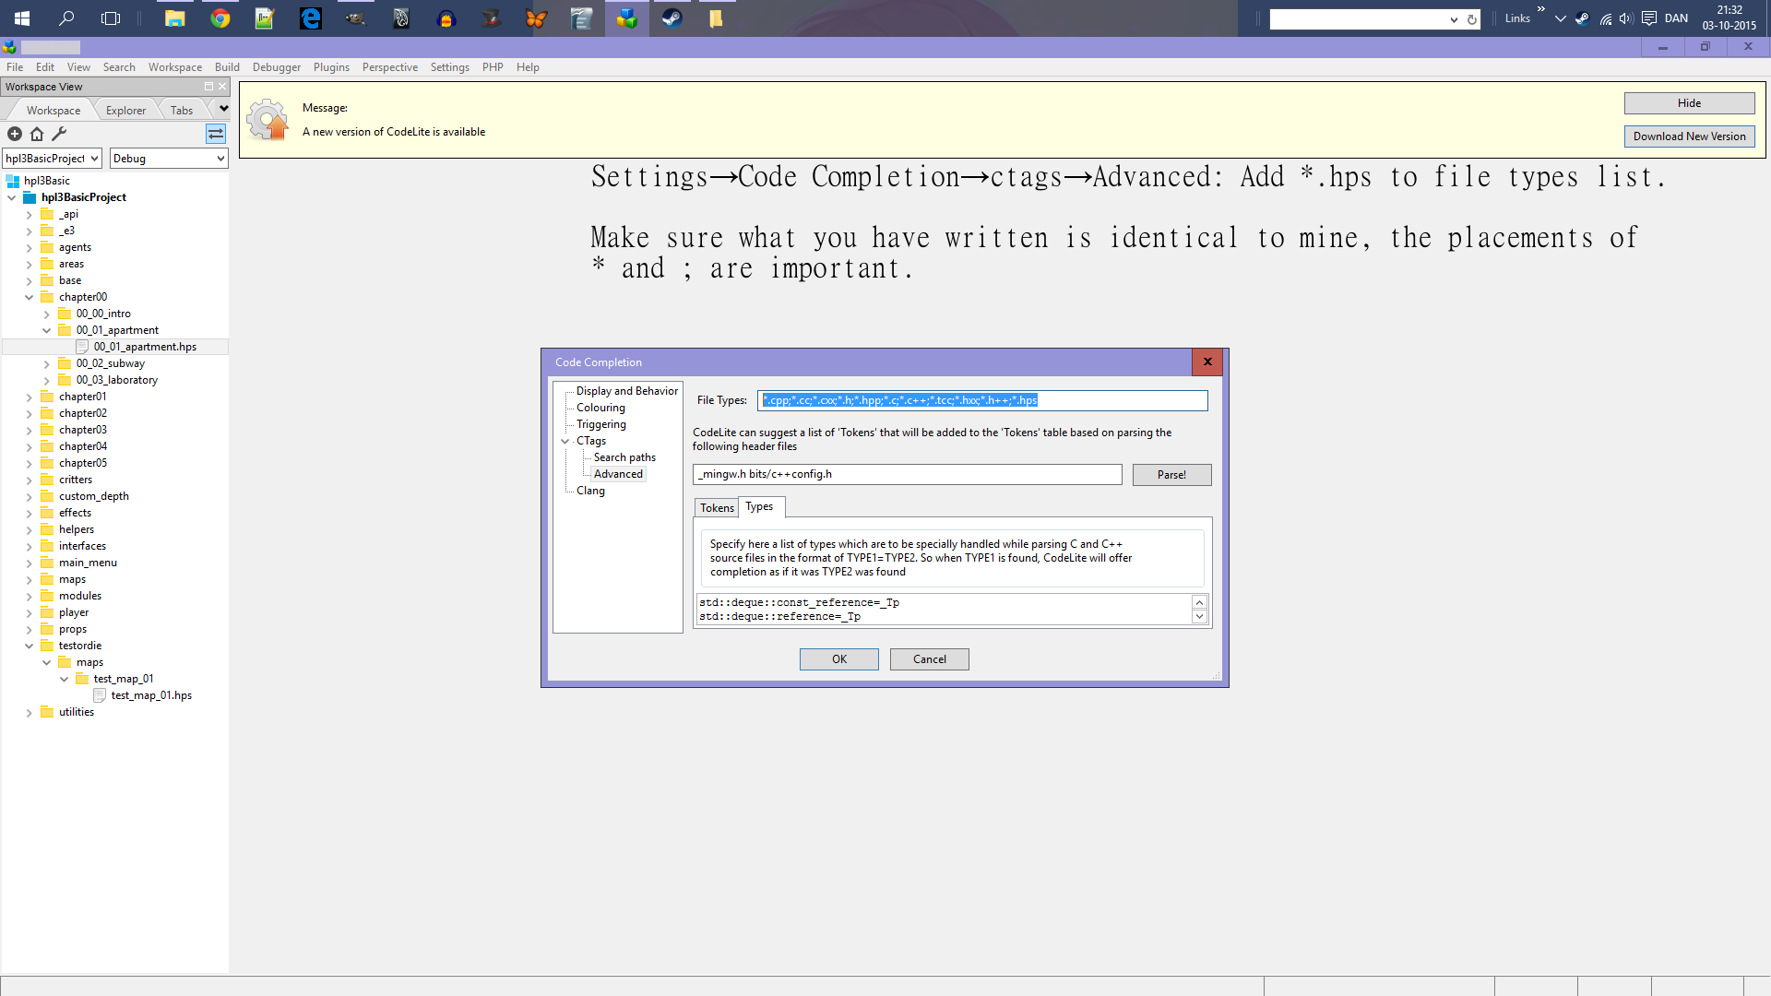Expand the _api folder

coord(29,214)
